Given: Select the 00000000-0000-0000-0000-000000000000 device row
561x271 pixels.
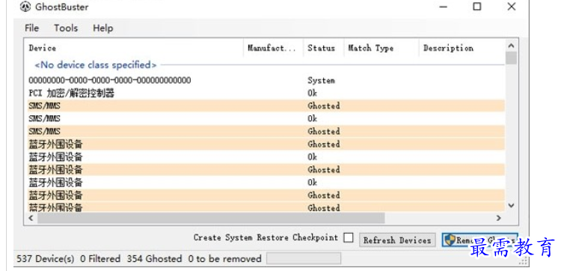Looking at the screenshot, I should pos(266,80).
